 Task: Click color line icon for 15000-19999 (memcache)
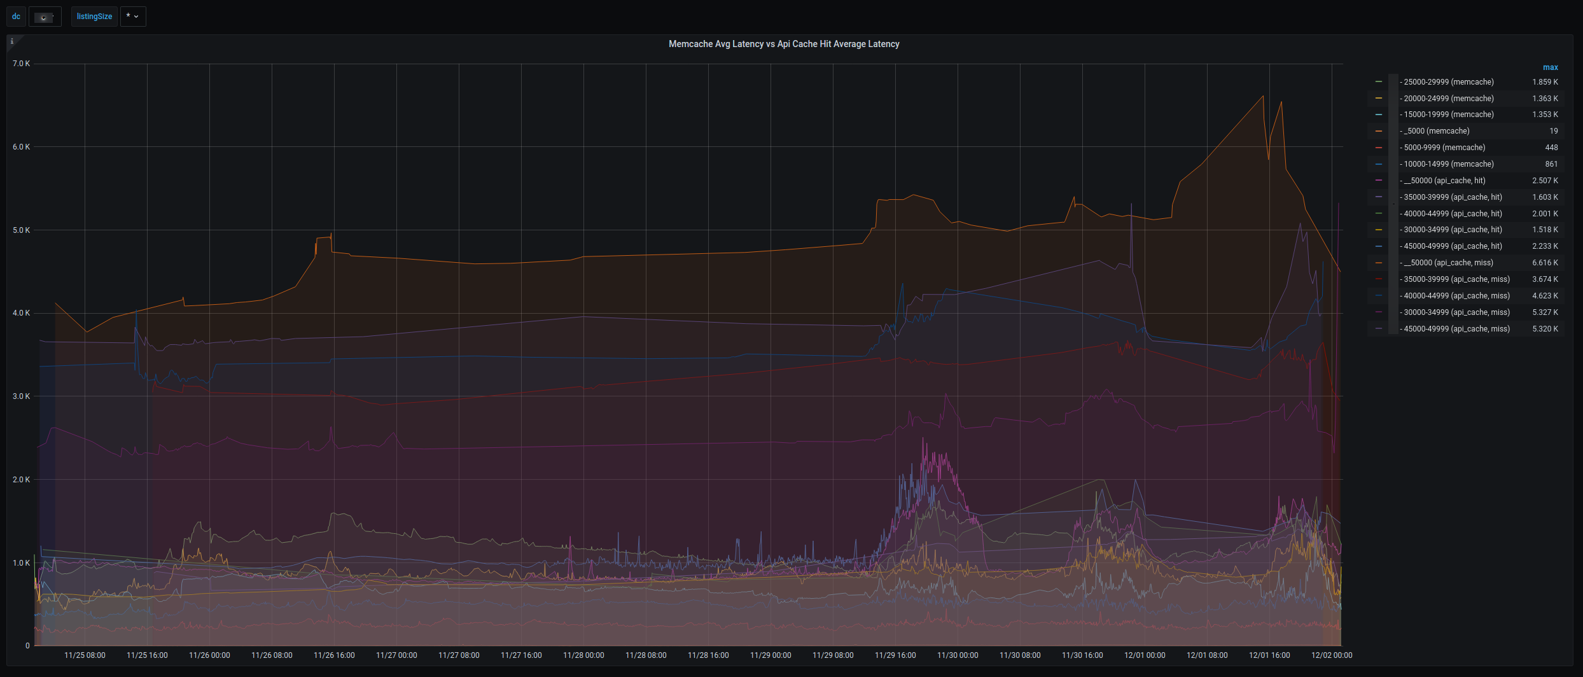[x=1379, y=115]
